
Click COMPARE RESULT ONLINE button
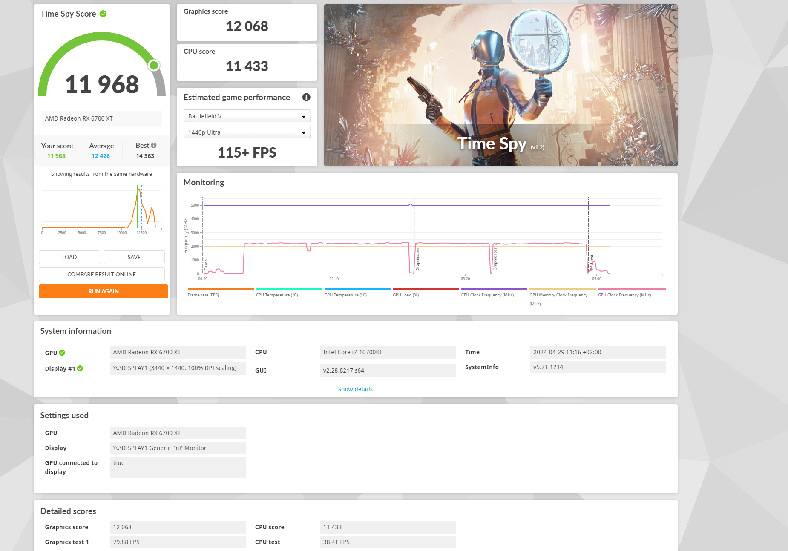click(x=102, y=274)
